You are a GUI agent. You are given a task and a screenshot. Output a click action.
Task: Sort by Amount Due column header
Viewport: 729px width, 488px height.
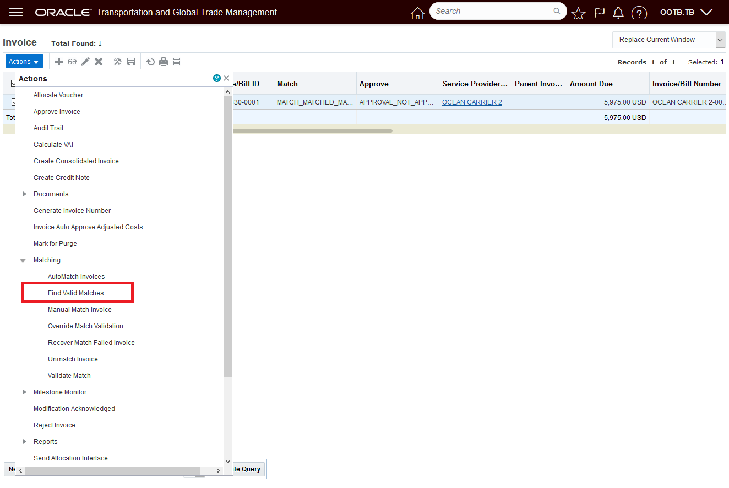point(608,84)
